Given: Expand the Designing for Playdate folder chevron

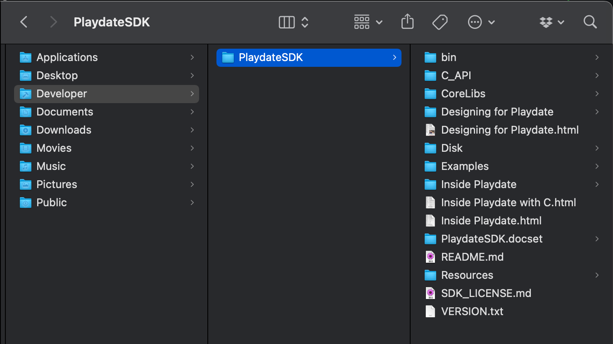Looking at the screenshot, I should (597, 112).
